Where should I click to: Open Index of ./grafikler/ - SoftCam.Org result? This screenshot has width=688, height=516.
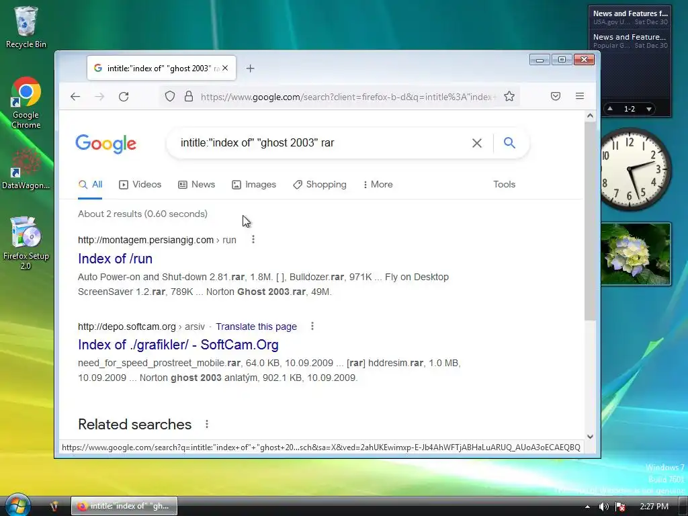(178, 345)
